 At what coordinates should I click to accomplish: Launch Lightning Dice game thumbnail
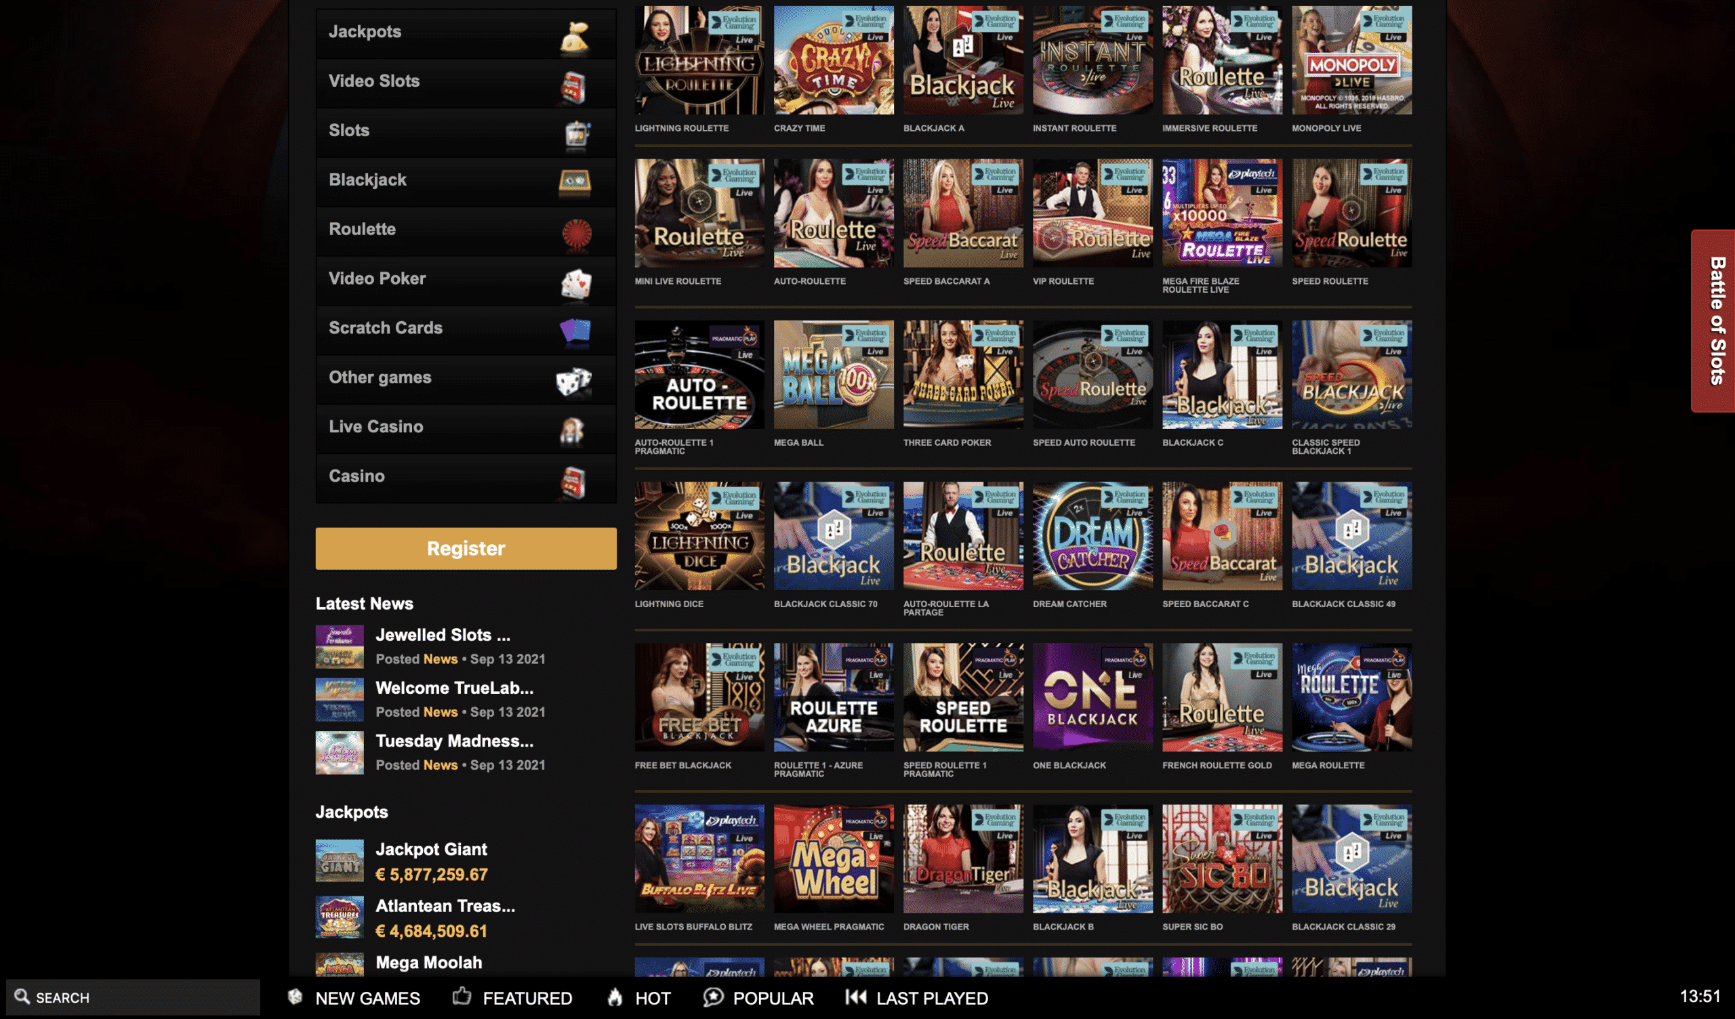tap(699, 536)
